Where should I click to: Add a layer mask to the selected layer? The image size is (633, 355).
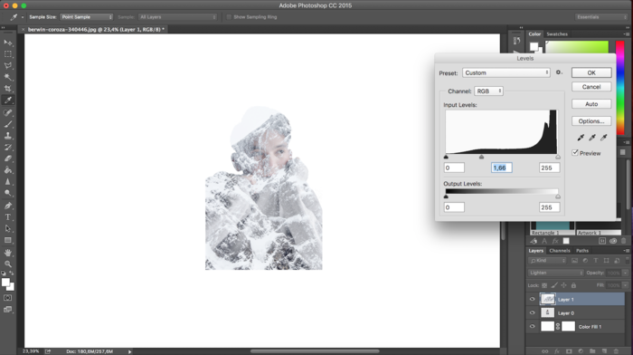(569, 351)
